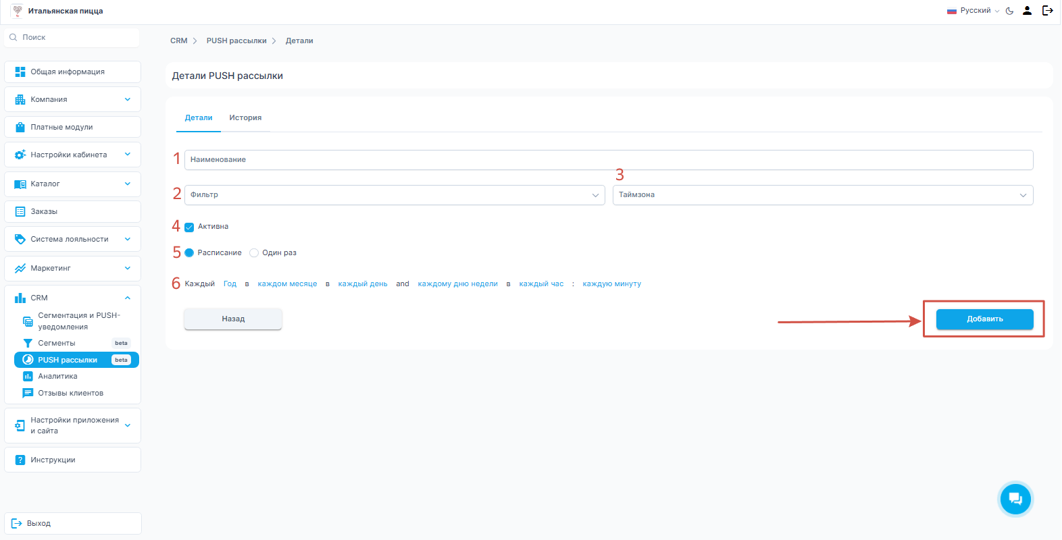Click the Платные модули bag icon

20,127
